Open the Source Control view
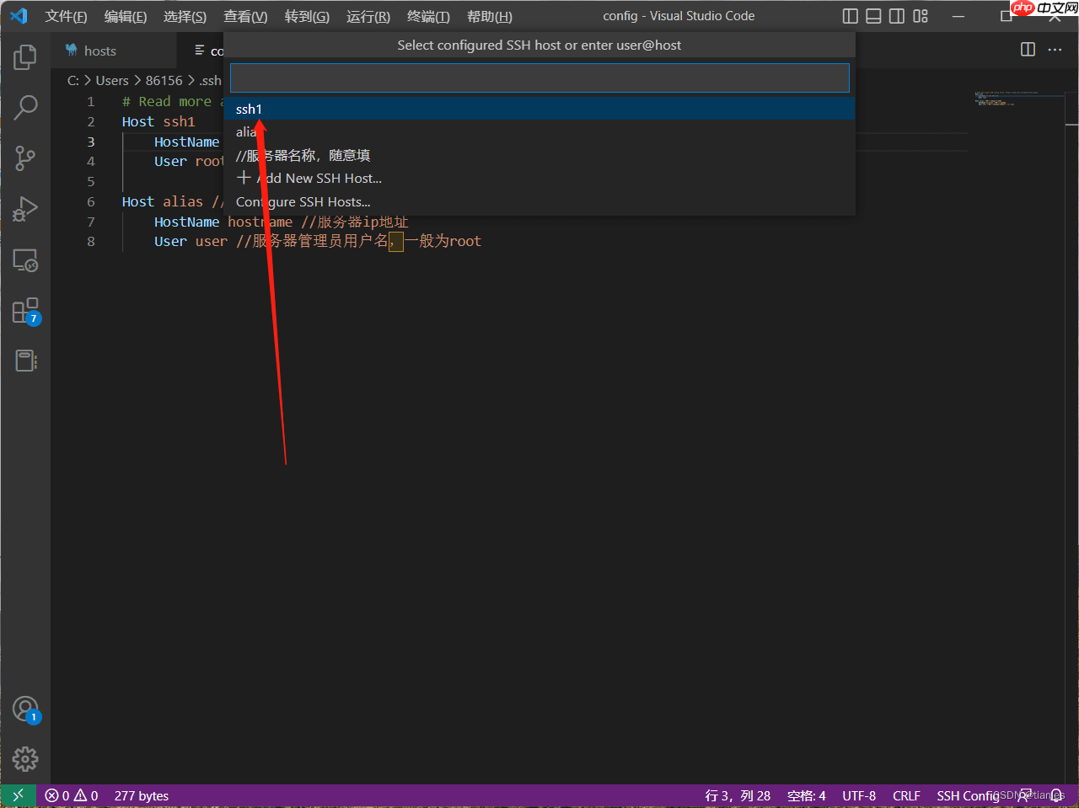 (25, 158)
